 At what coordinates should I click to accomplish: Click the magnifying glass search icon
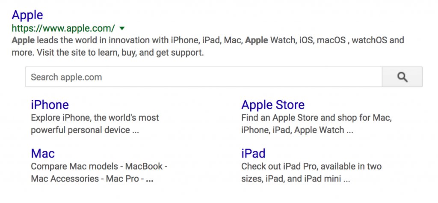402,77
